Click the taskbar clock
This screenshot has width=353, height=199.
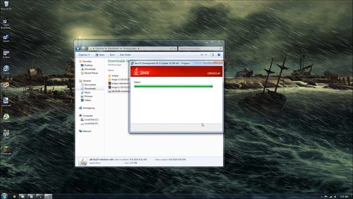tap(344, 197)
